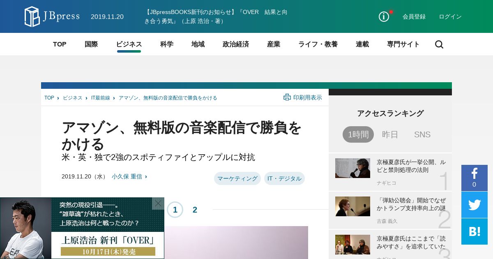Go to article page 1
The width and height of the screenshot is (493, 259).
pos(175,210)
